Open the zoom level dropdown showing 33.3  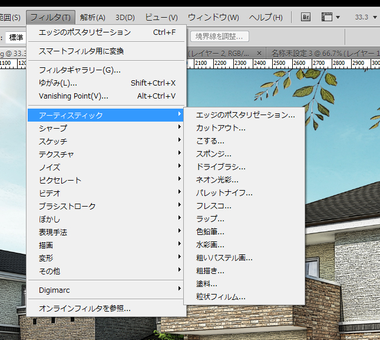click(365, 17)
